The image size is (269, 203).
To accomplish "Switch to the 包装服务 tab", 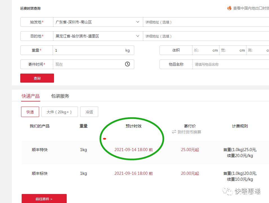I will click(60, 96).
